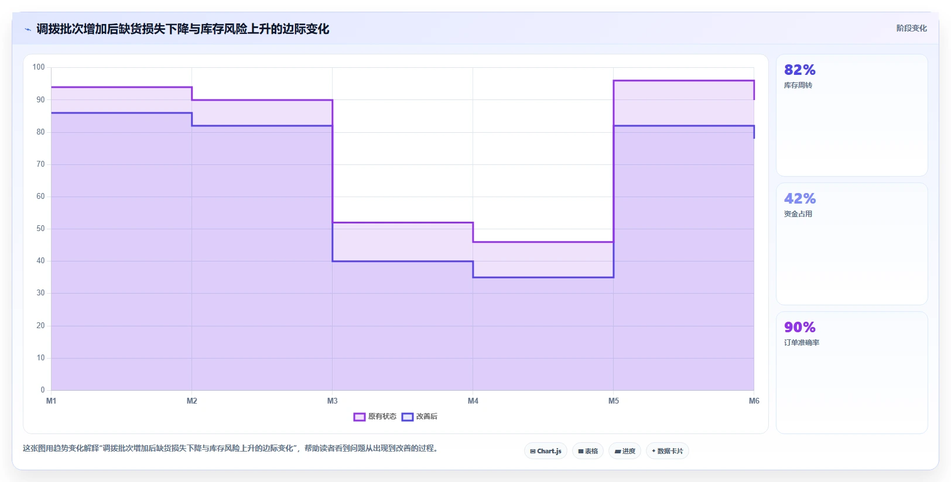951x482 pixels.
Task: Click the 阶段变化 label in header
Action: tap(911, 28)
